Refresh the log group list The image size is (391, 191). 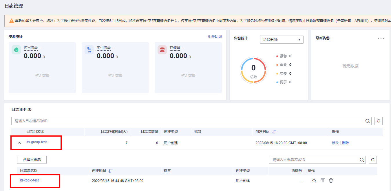click(378, 121)
